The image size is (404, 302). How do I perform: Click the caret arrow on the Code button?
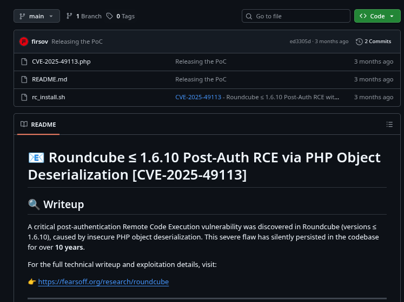tap(392, 16)
